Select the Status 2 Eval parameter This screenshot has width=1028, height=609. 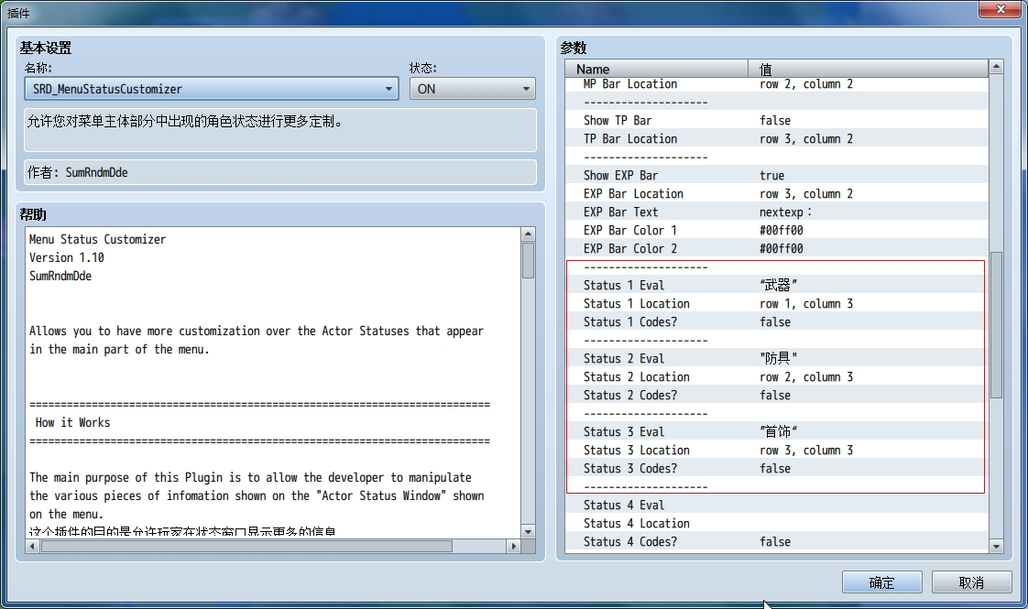(x=777, y=359)
